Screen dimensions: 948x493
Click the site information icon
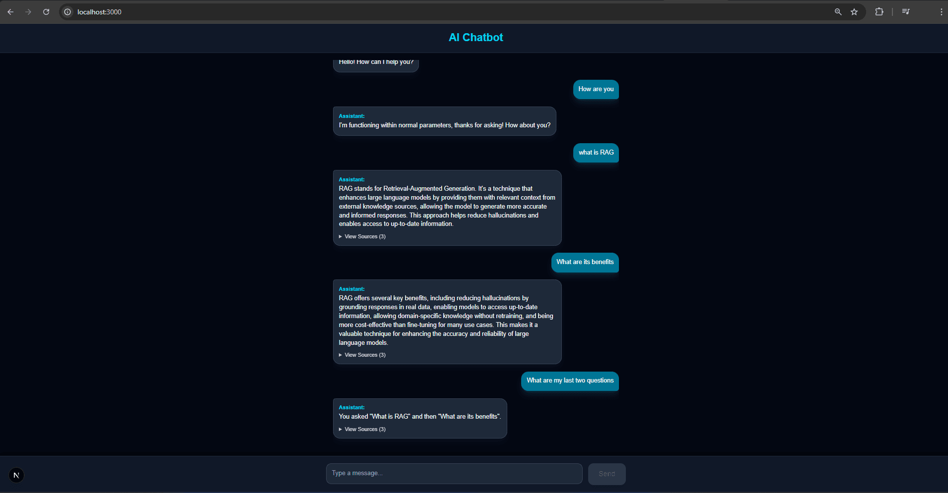click(68, 12)
